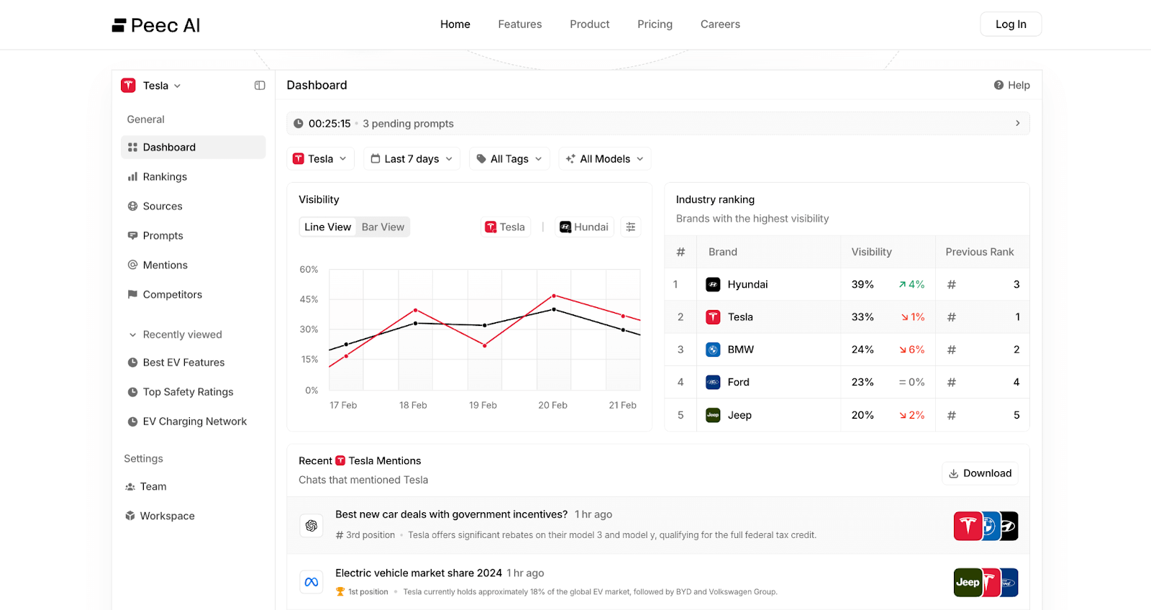
Task: Click BMW's '6%' change value
Action: tap(912, 350)
